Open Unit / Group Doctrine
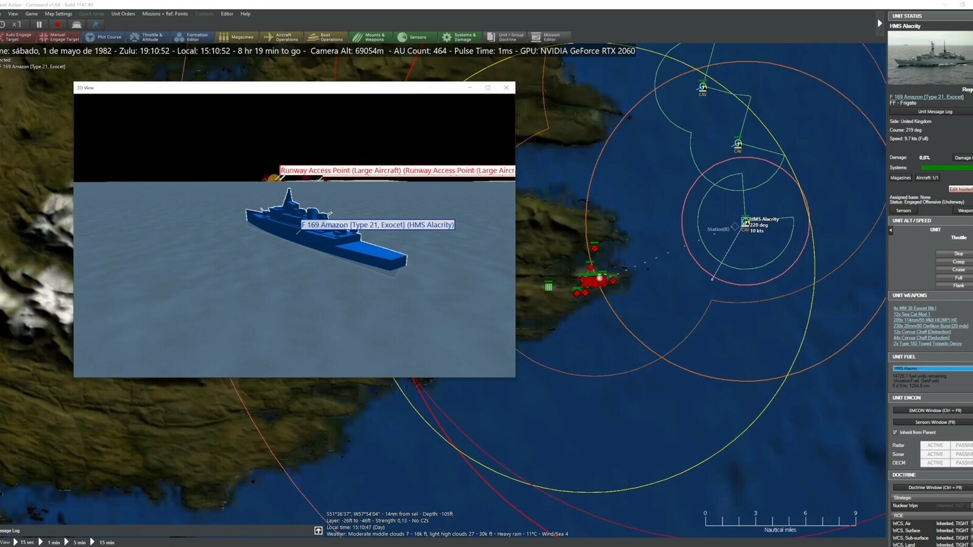 tap(505, 37)
